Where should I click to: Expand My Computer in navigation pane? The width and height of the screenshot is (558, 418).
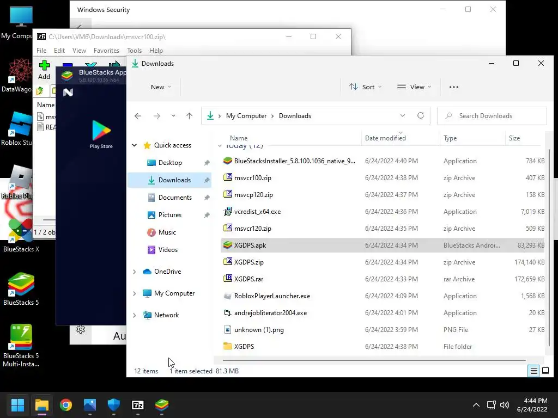[x=135, y=293]
